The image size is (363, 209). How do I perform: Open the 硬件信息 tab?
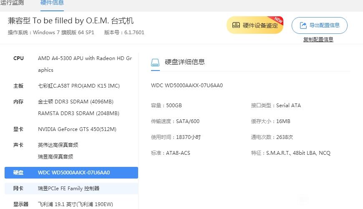tap(52, 3)
